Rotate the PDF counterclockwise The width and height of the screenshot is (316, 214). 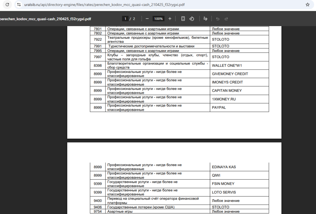[x=192, y=19]
